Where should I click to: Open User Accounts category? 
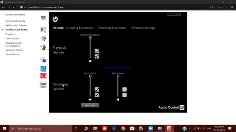pyautogui.click(x=12, y=38)
